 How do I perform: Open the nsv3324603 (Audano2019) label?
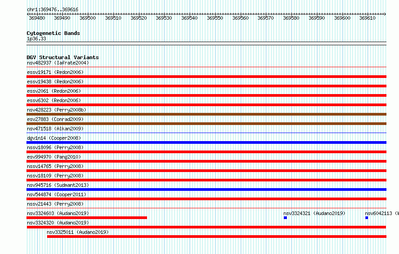click(x=58, y=213)
